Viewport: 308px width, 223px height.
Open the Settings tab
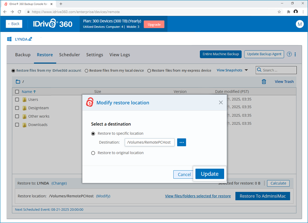pos(95,55)
